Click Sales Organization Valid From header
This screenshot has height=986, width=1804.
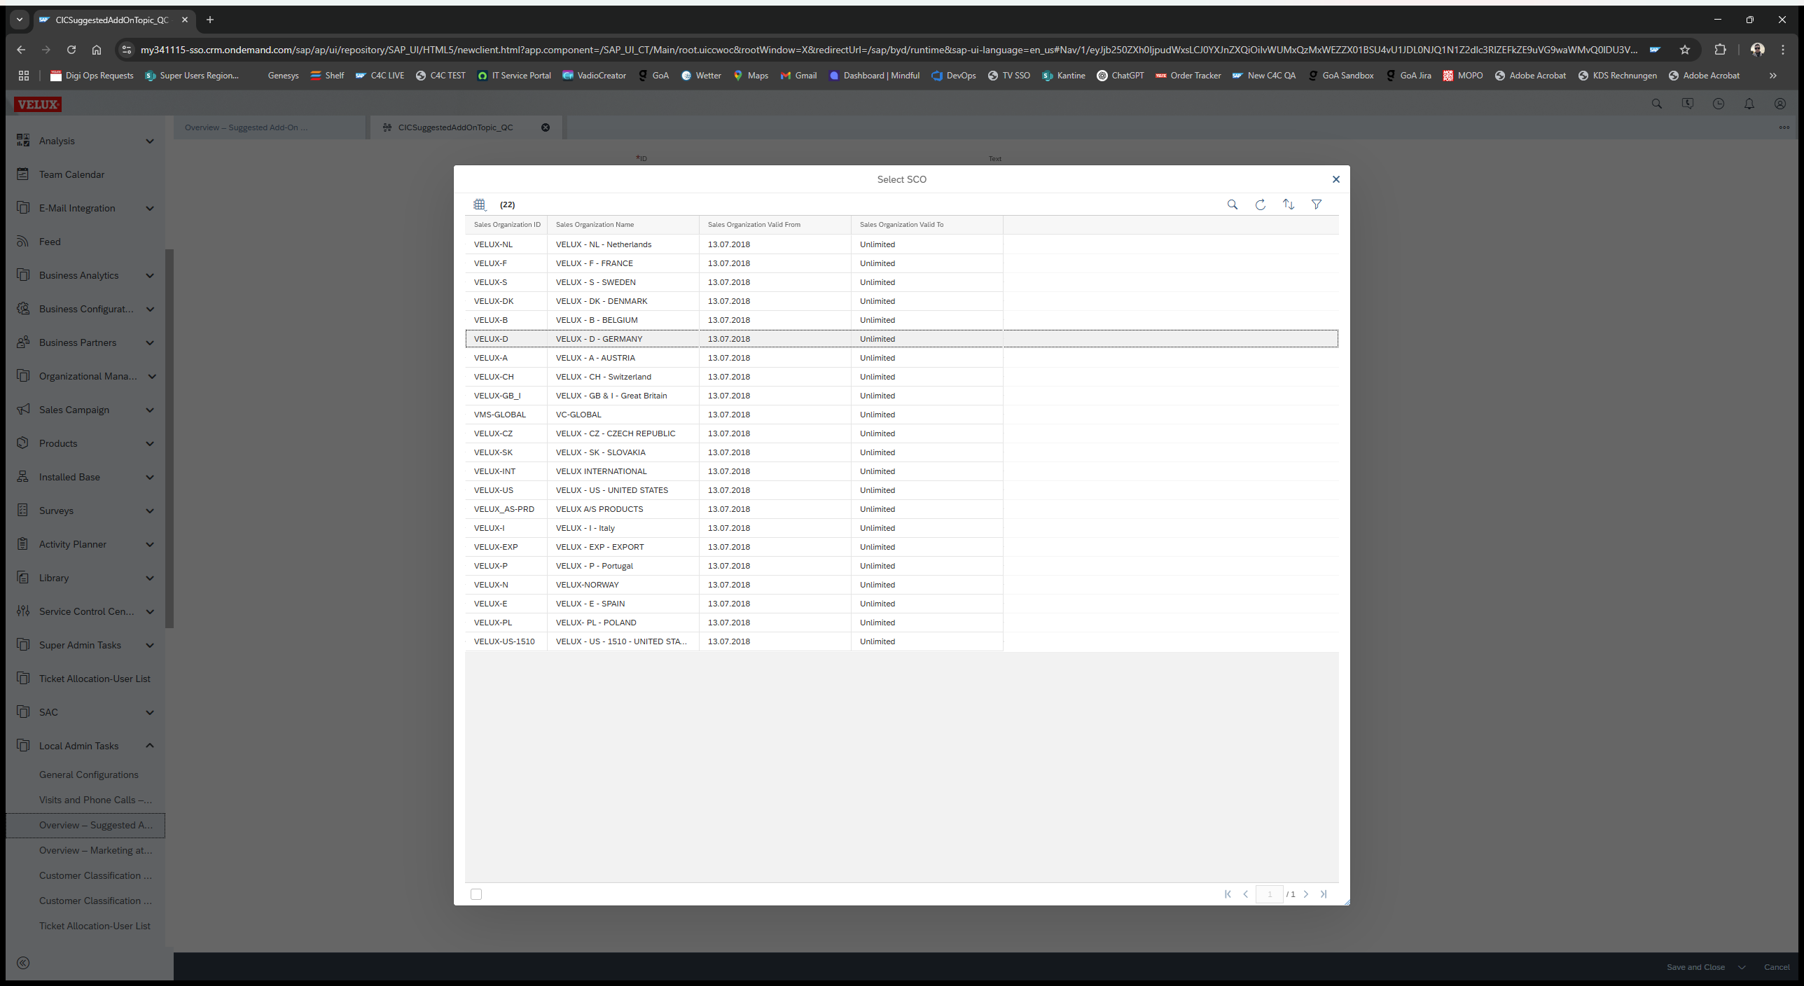pos(775,225)
